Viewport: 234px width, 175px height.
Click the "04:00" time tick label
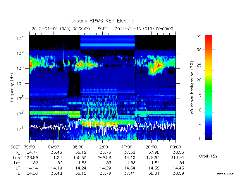pos(54,147)
